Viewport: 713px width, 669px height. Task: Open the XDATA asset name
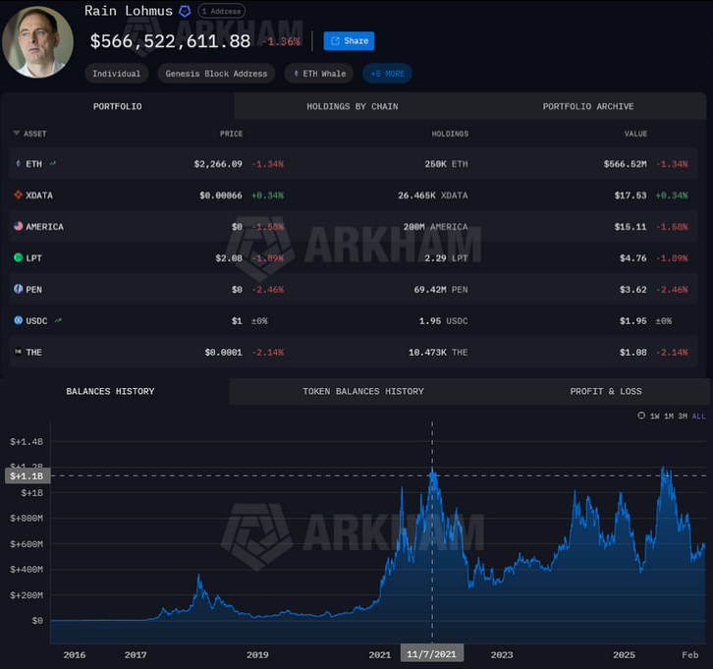[39, 195]
